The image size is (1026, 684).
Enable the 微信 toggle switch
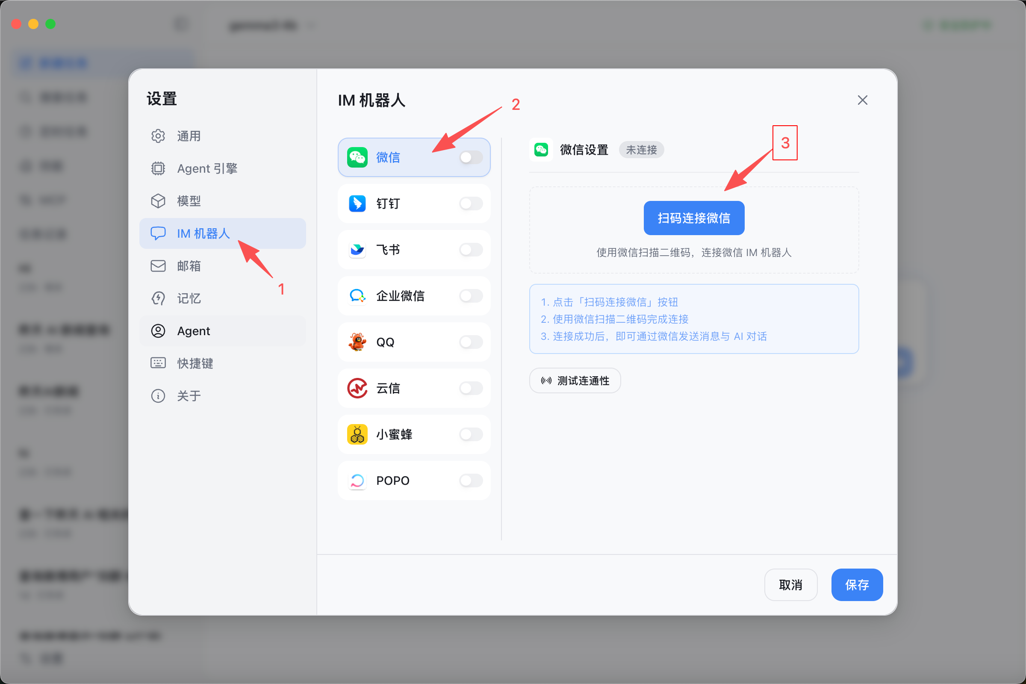(471, 157)
